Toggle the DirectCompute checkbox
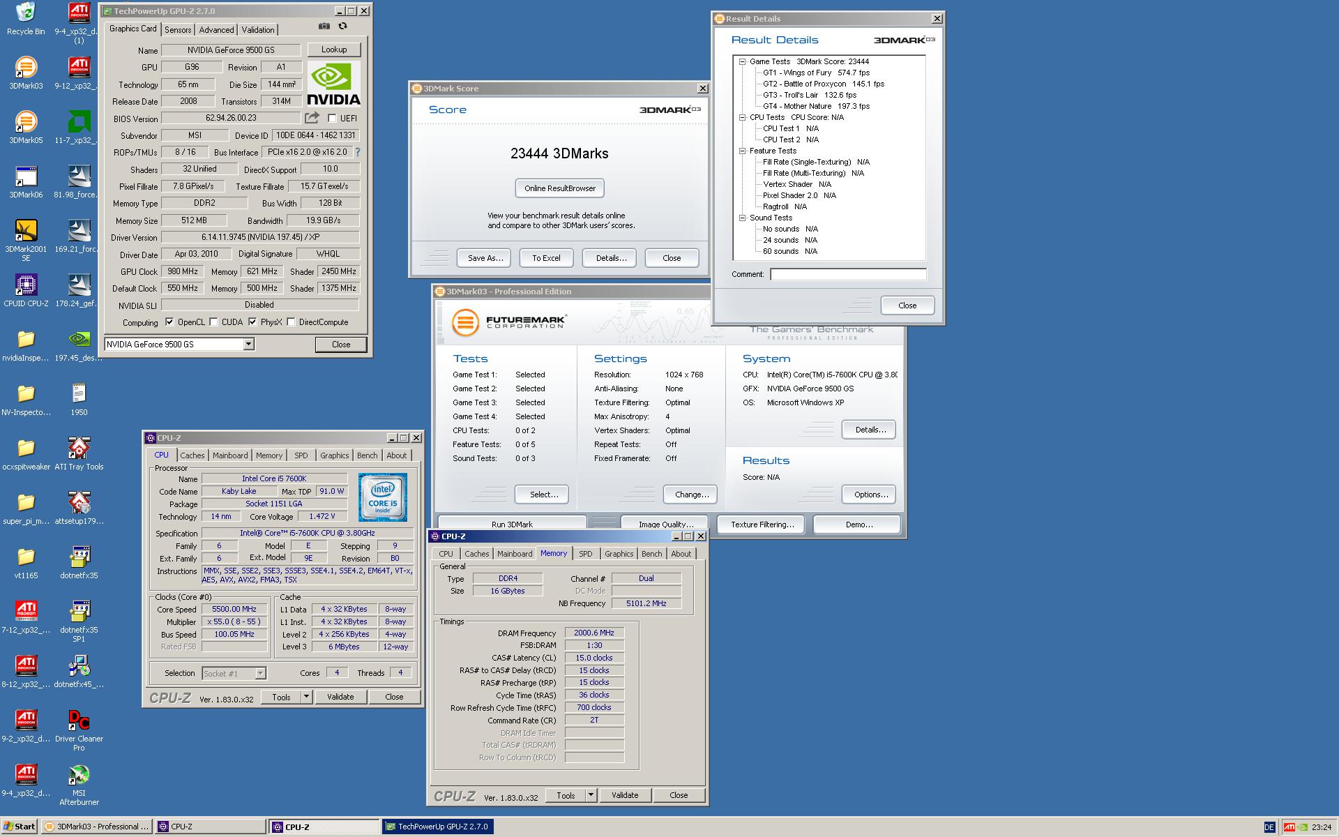This screenshot has height=837, width=1339. [x=291, y=322]
